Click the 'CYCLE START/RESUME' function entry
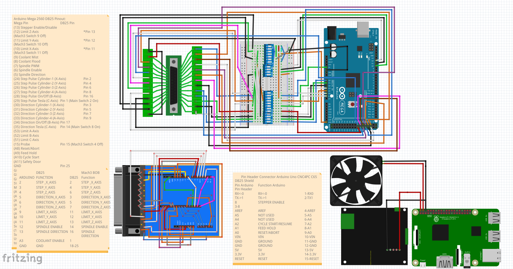Image resolution: width=513 pixels, height=269 pixels. pos(275,224)
